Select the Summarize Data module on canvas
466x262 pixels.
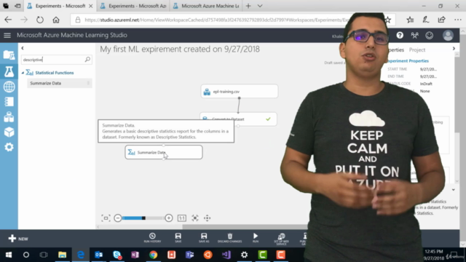(x=163, y=152)
